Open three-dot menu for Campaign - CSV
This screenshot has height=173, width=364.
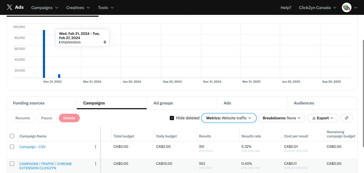click(96, 147)
